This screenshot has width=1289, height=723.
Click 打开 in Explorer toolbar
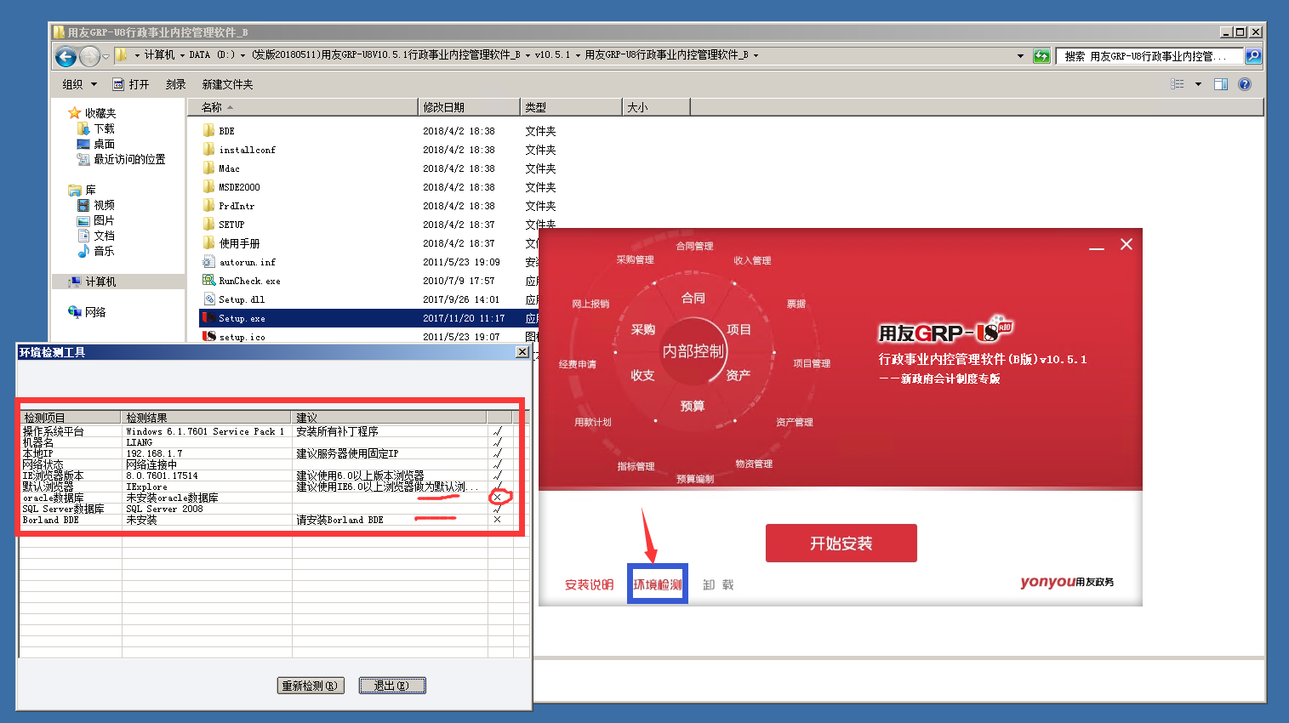(131, 84)
